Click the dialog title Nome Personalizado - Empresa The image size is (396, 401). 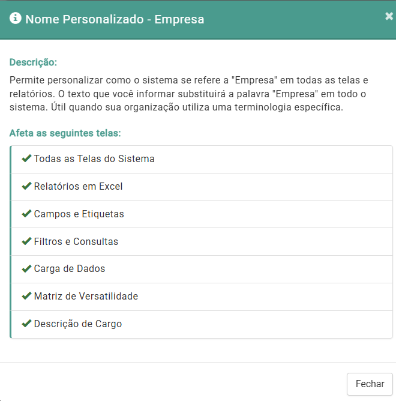(115, 19)
